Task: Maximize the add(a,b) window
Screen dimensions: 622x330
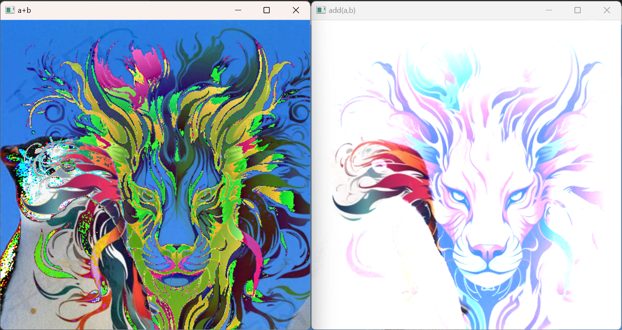Action: pos(577,10)
